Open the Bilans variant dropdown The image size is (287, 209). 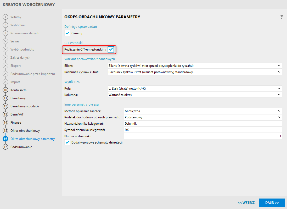tap(195, 65)
